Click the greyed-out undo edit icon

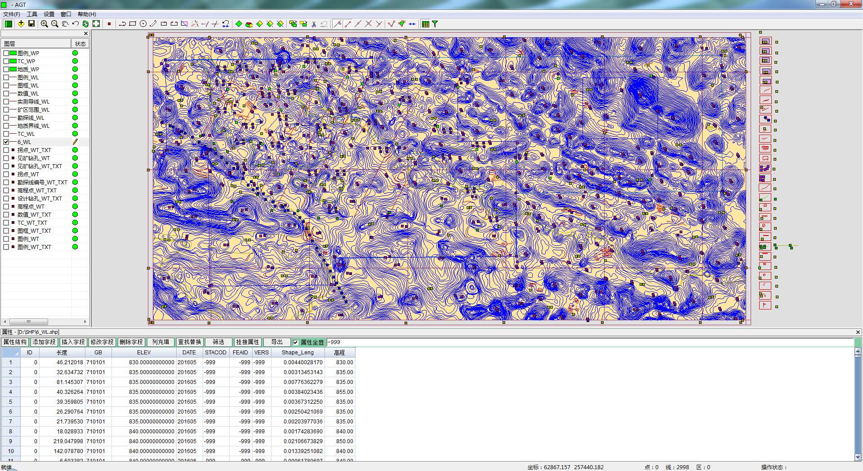(x=324, y=24)
